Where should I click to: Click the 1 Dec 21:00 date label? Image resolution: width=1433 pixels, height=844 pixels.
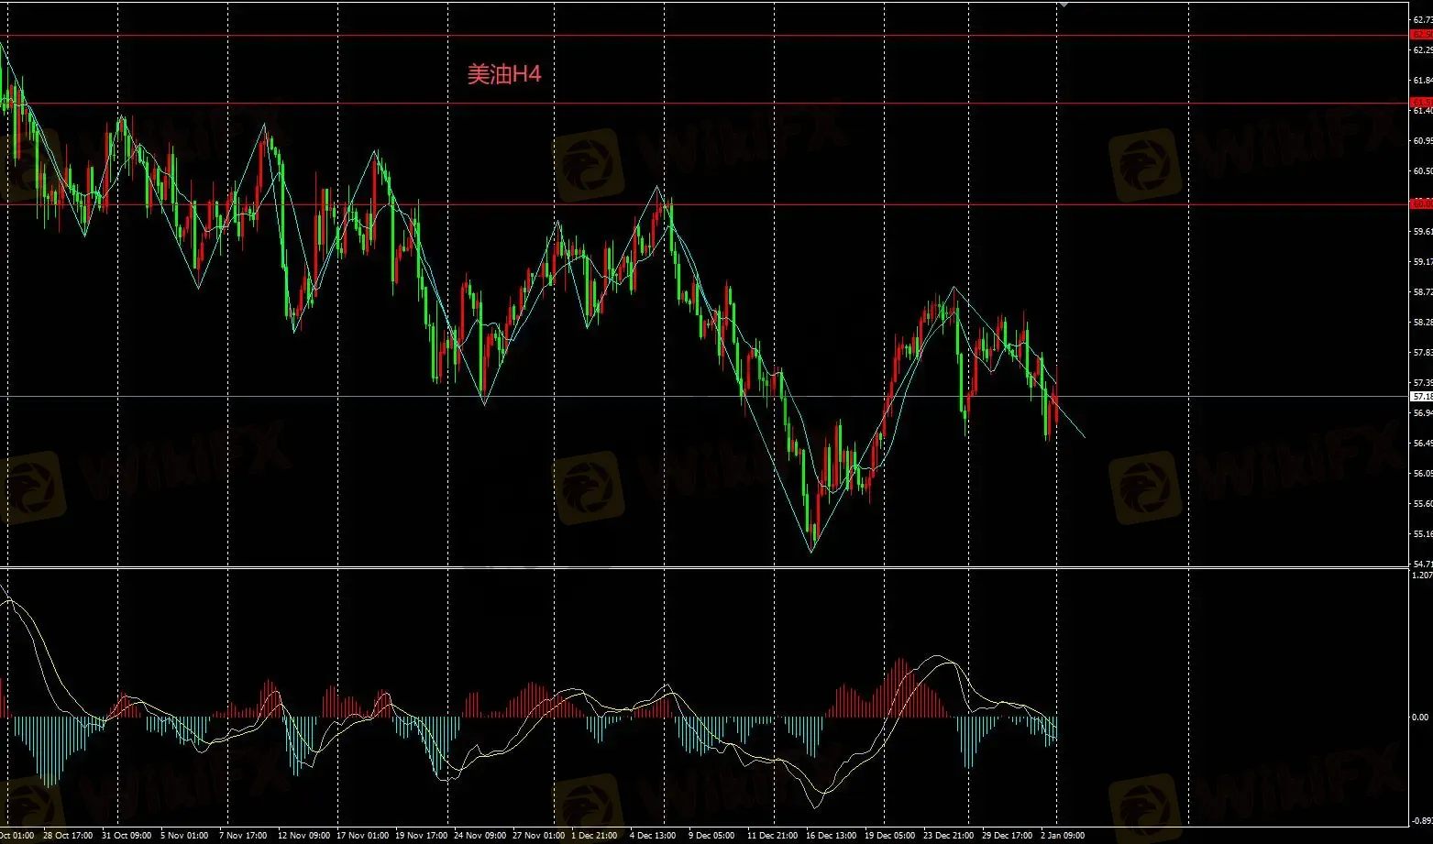tap(594, 836)
